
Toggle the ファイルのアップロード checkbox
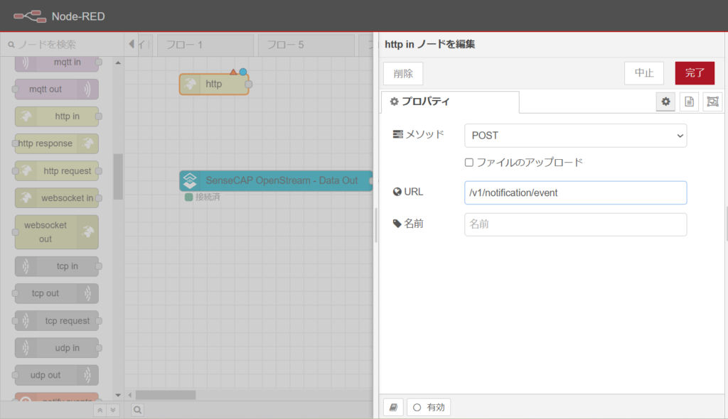click(x=469, y=163)
